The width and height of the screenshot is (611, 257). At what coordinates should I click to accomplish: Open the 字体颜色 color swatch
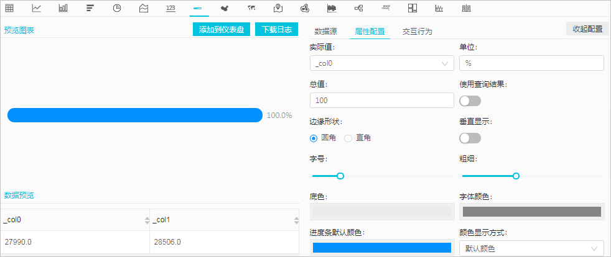coord(531,212)
